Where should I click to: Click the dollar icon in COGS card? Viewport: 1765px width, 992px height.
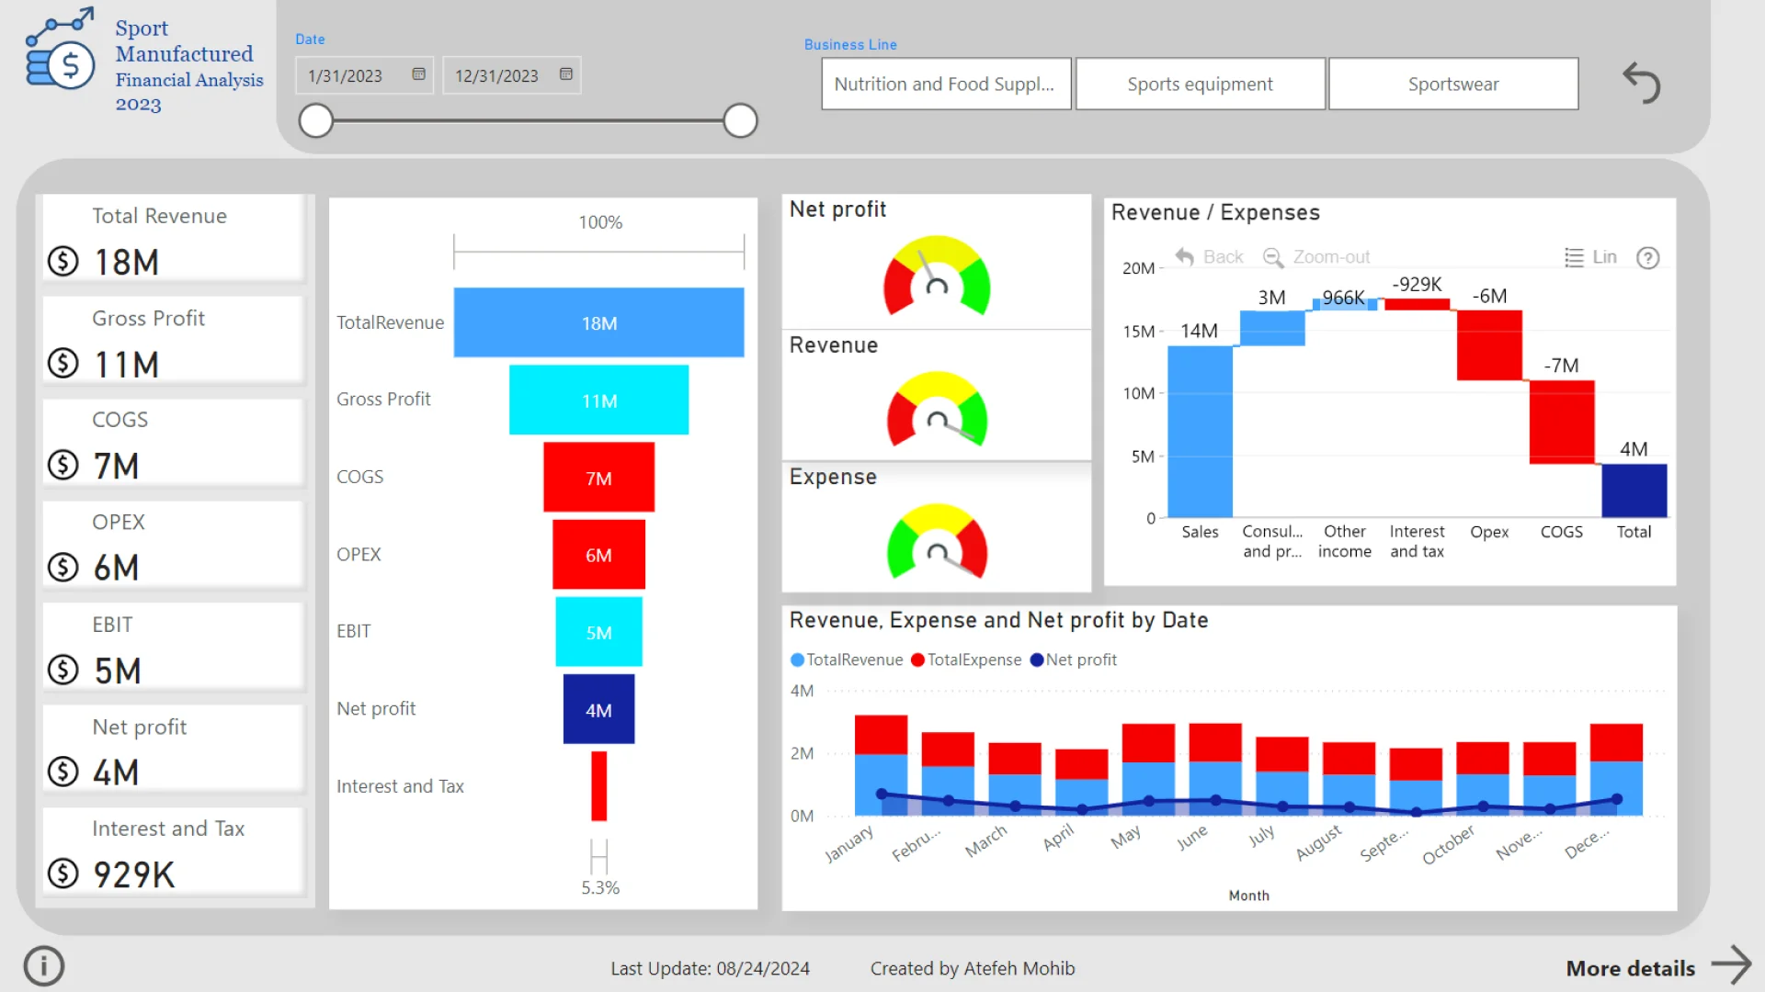click(x=63, y=465)
